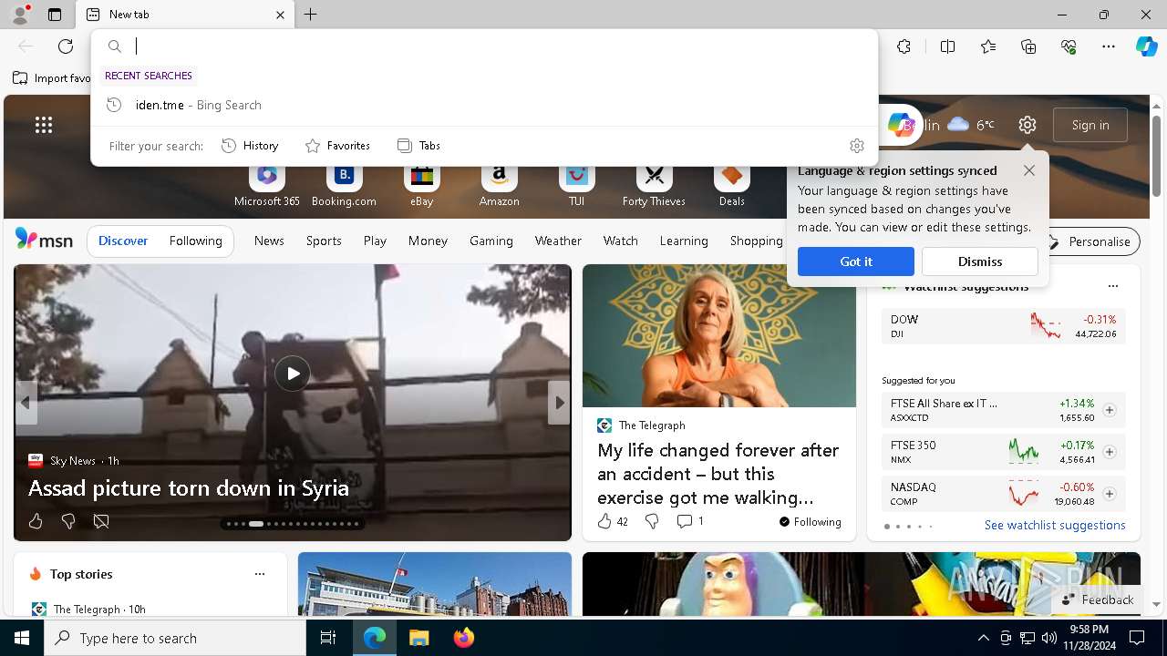Filter search by History
The width and height of the screenshot is (1167, 656).
click(x=250, y=146)
